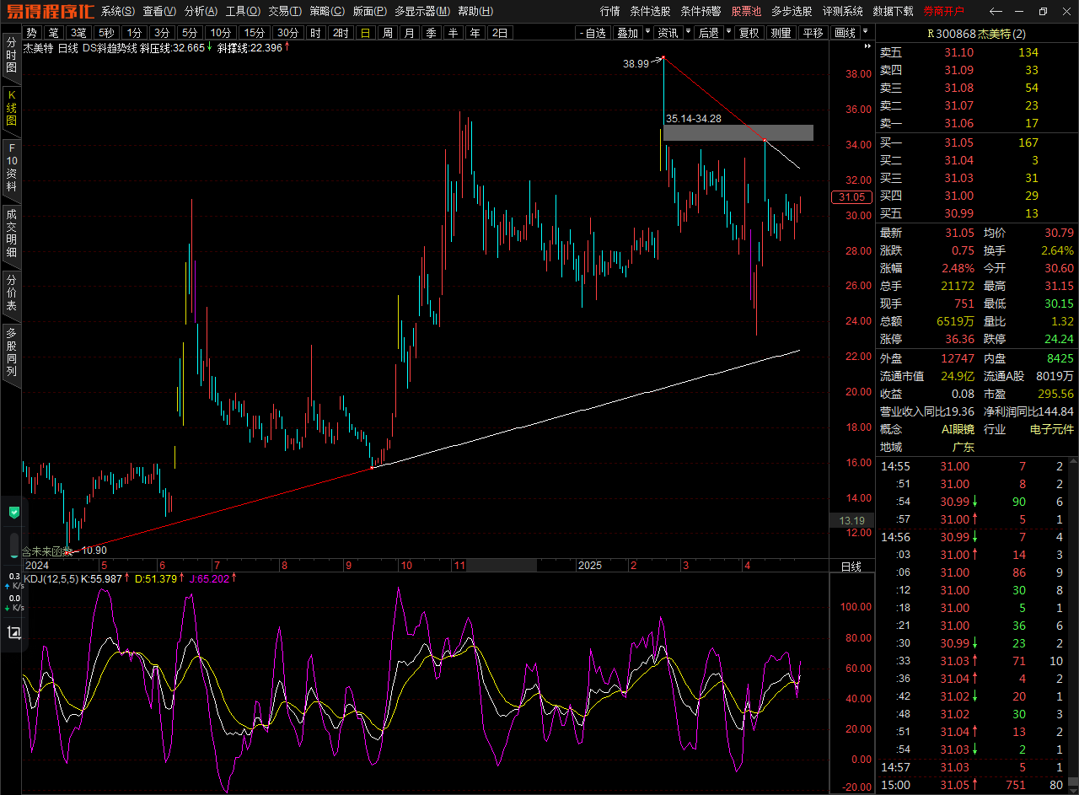Viewport: 1079px width, 795px height.
Task: Click the -自选 remove from watchlist button
Action: coord(593,33)
